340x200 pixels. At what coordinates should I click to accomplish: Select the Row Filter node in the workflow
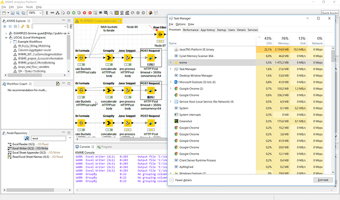[160, 34]
